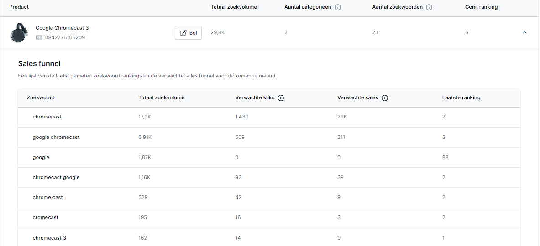Click the 1,16K search volume cell
This screenshot has width=540, height=246.
point(145,177)
